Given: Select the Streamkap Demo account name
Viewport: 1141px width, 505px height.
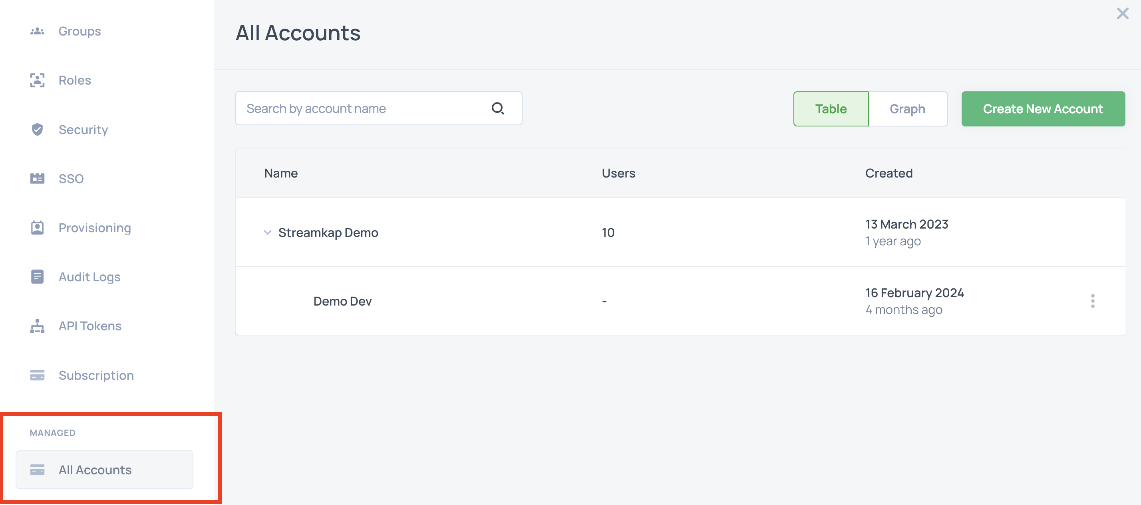Looking at the screenshot, I should [328, 233].
